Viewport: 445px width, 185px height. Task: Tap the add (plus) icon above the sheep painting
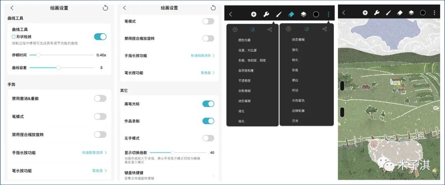pyautogui.click(x=365, y=12)
